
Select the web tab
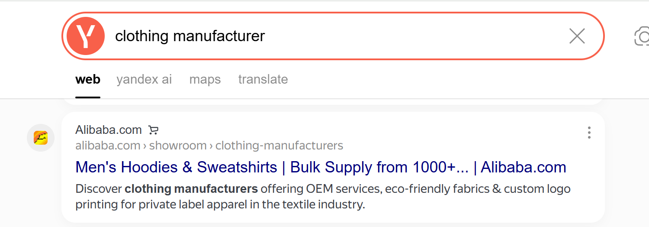[x=88, y=80]
